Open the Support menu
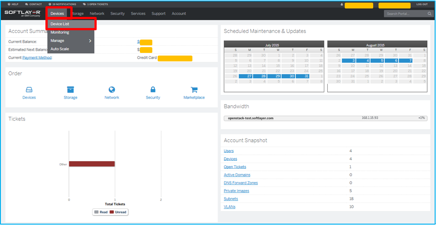This screenshot has height=225, width=436. pos(159,14)
